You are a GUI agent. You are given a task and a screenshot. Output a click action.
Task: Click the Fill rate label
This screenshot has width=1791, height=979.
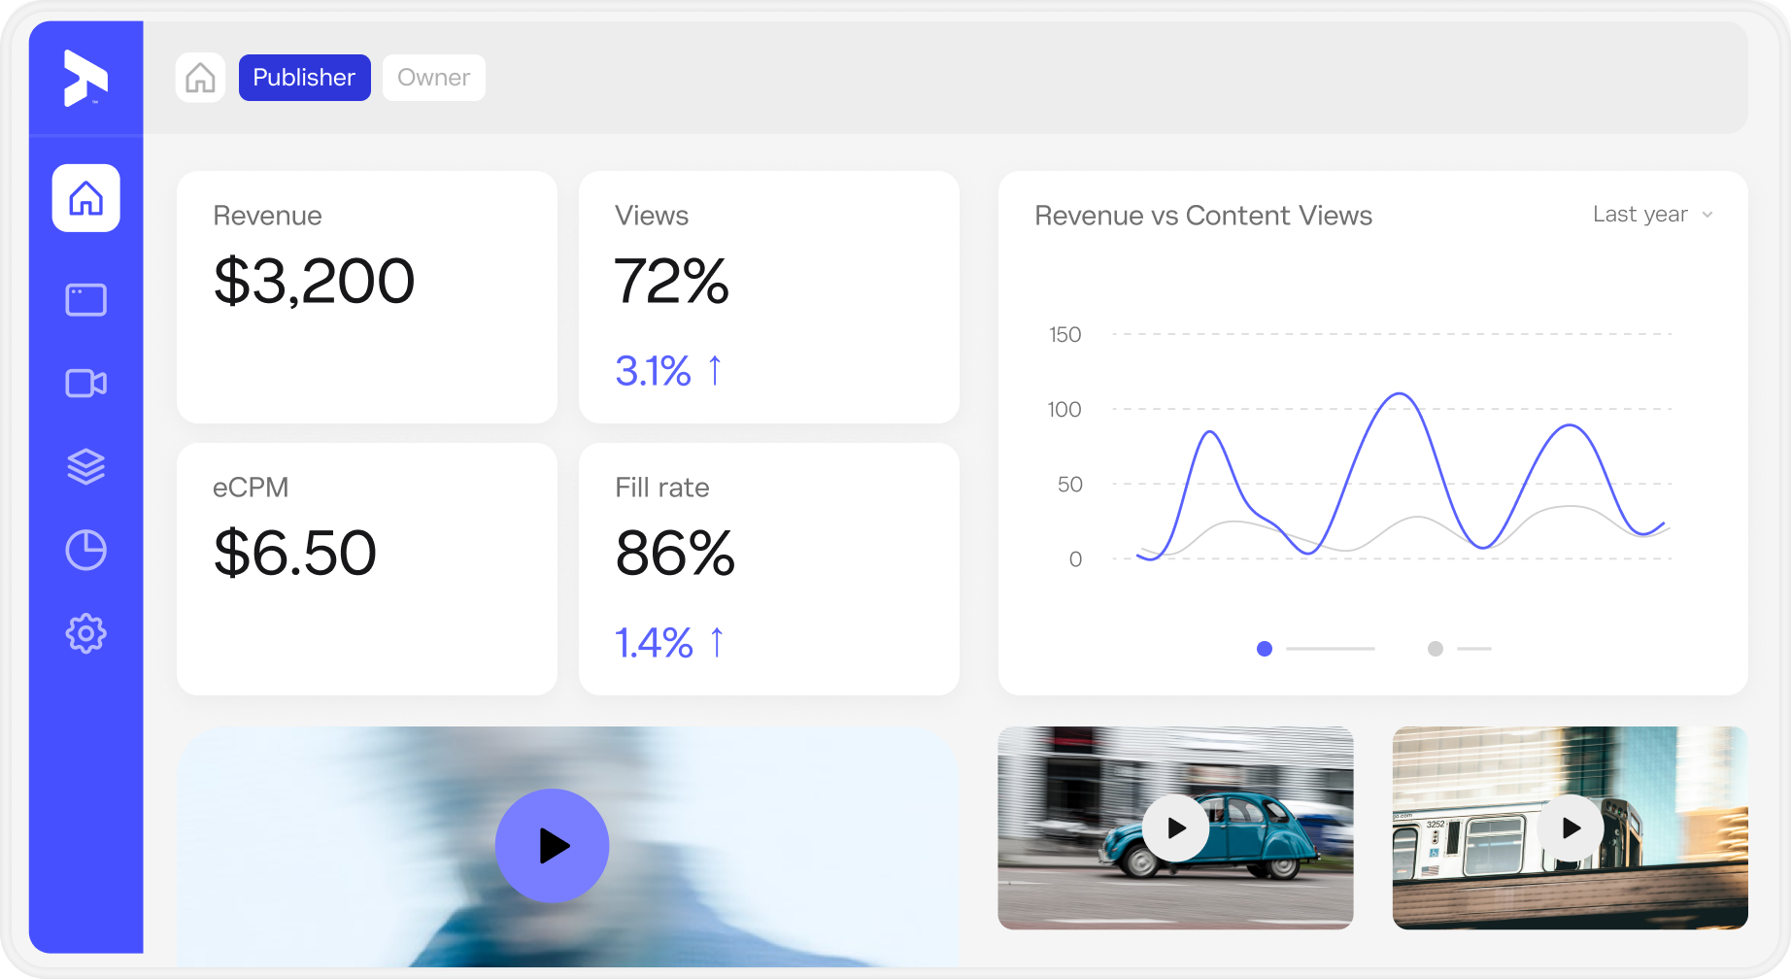point(662,488)
